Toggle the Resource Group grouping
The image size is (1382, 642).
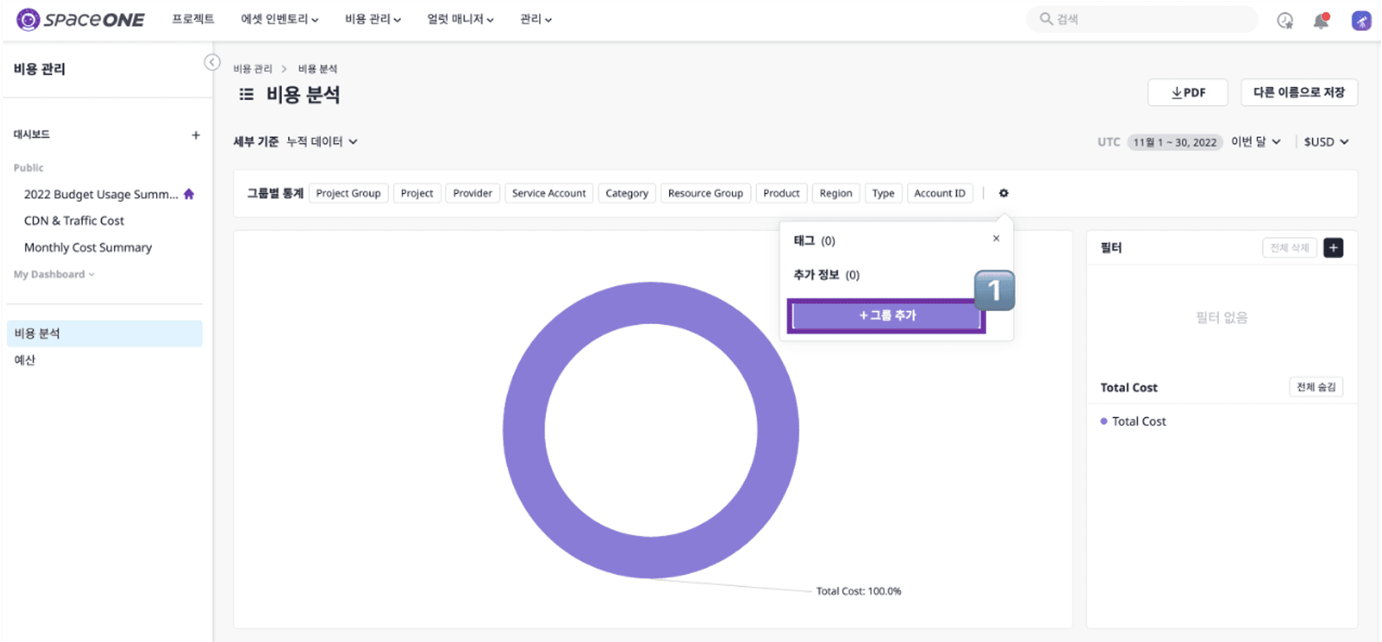pyautogui.click(x=706, y=193)
